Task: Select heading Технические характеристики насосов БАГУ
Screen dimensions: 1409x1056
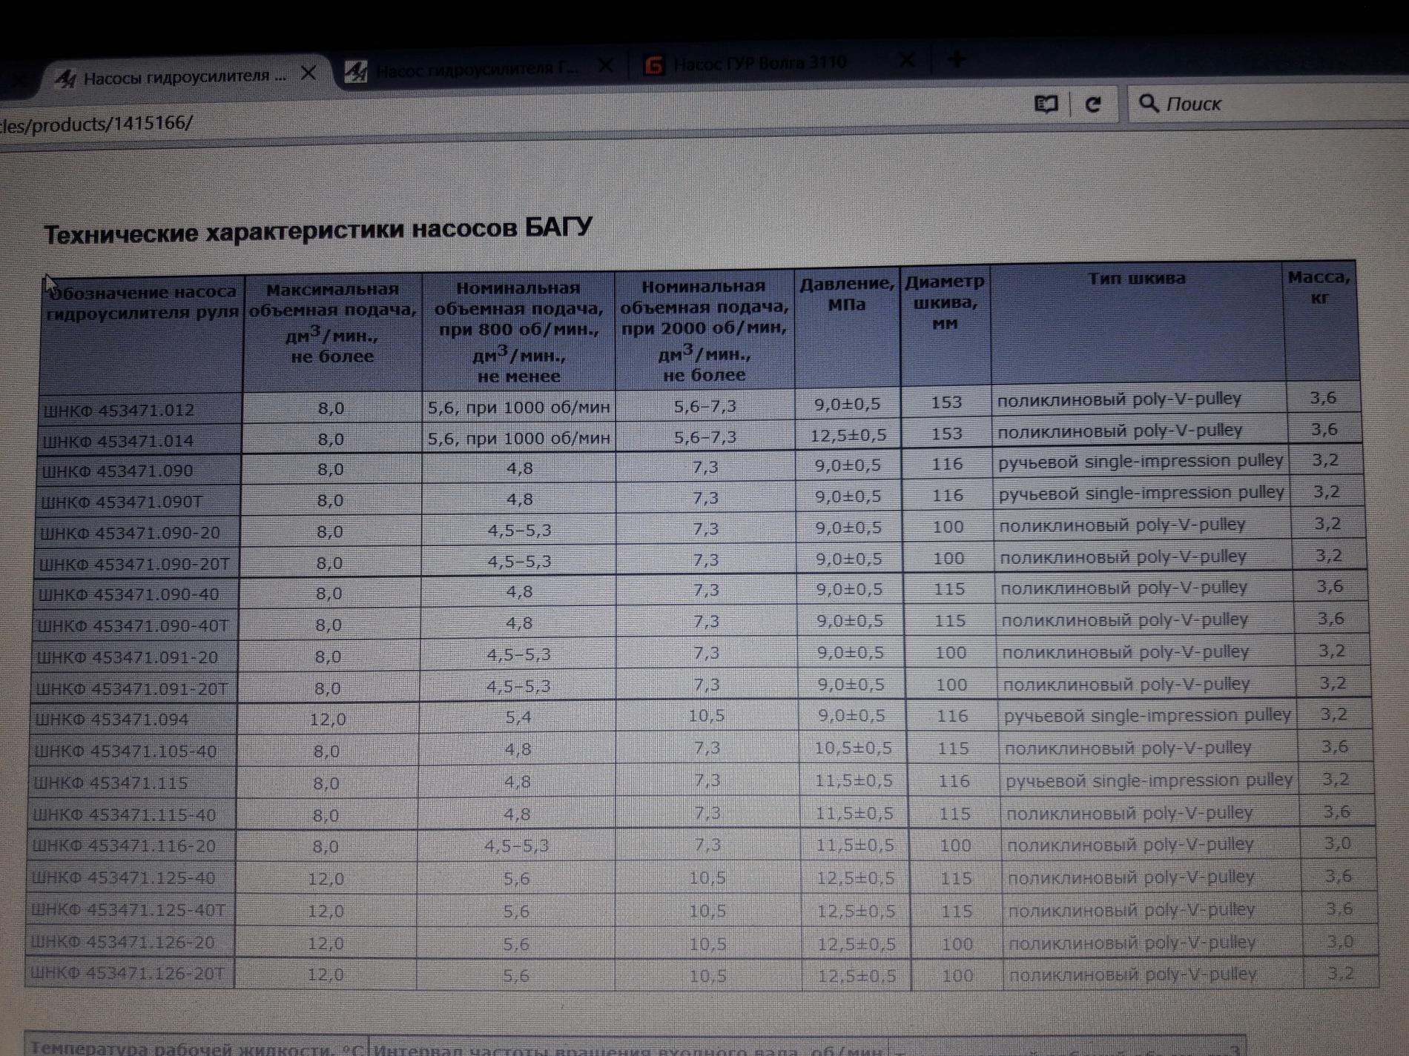Action: pos(318,230)
